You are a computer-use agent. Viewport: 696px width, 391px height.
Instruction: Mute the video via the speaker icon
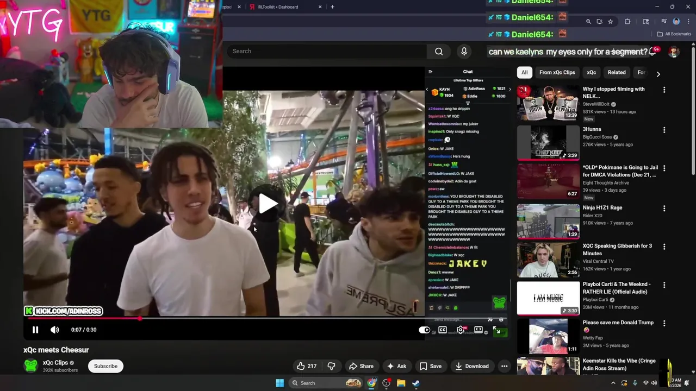(55, 330)
